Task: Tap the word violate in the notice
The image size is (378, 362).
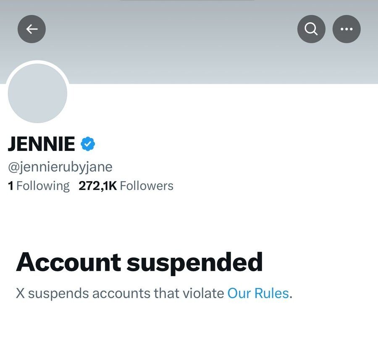Action: [203, 293]
